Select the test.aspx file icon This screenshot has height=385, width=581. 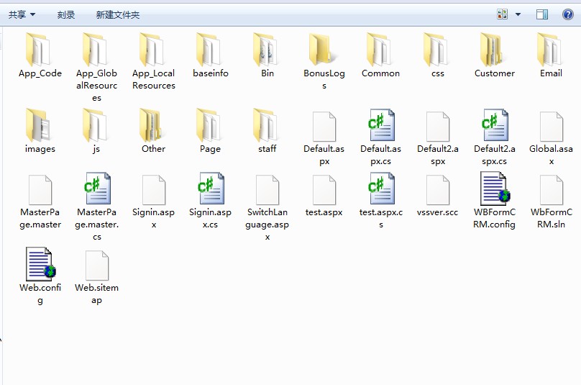click(x=324, y=190)
